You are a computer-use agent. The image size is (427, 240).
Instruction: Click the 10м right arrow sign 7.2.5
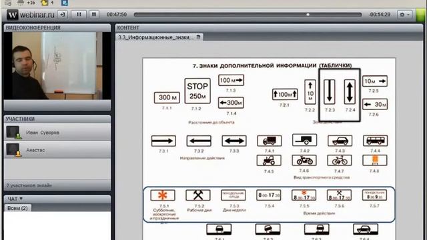[x=375, y=81]
